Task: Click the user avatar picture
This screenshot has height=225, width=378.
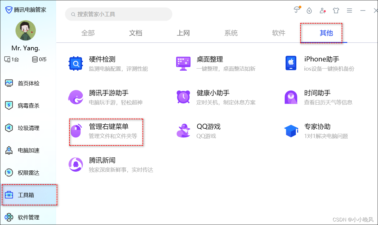Action: click(26, 30)
